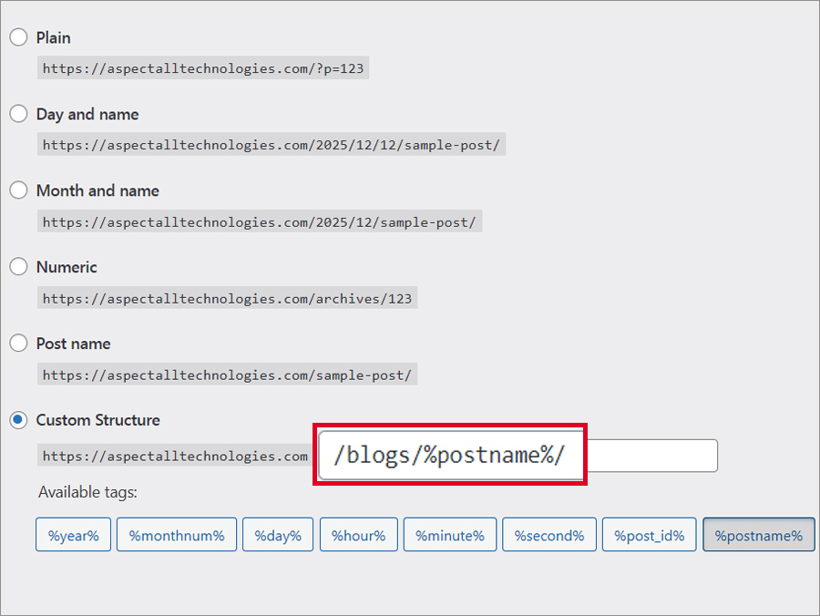Image resolution: width=820 pixels, height=616 pixels.
Task: Click the Numeric archives example URL
Action: [x=227, y=297]
